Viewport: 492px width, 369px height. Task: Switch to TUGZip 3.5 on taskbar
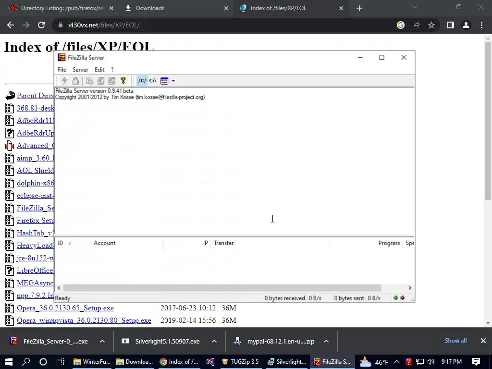[x=240, y=362]
